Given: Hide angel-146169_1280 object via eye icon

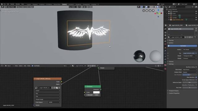Looking at the screenshot, I should pos(196,20).
